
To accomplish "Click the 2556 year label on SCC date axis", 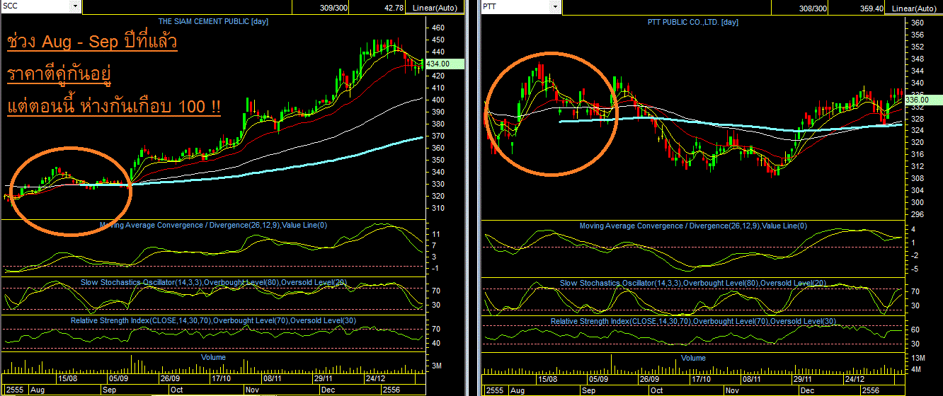I will tap(392, 390).
